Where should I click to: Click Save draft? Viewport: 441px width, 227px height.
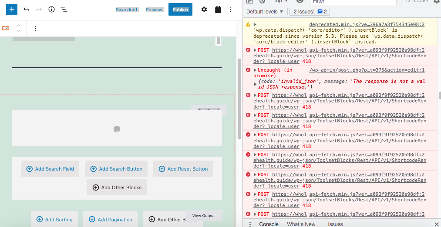(x=127, y=10)
